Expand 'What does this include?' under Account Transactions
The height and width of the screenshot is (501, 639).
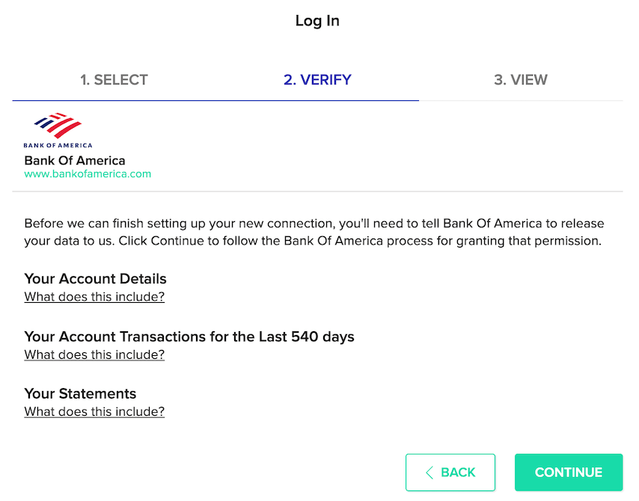coord(94,354)
